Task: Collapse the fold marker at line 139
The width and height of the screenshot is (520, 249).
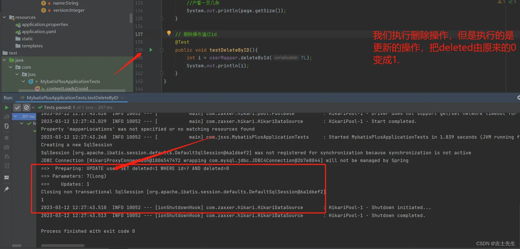Action: pos(162,50)
